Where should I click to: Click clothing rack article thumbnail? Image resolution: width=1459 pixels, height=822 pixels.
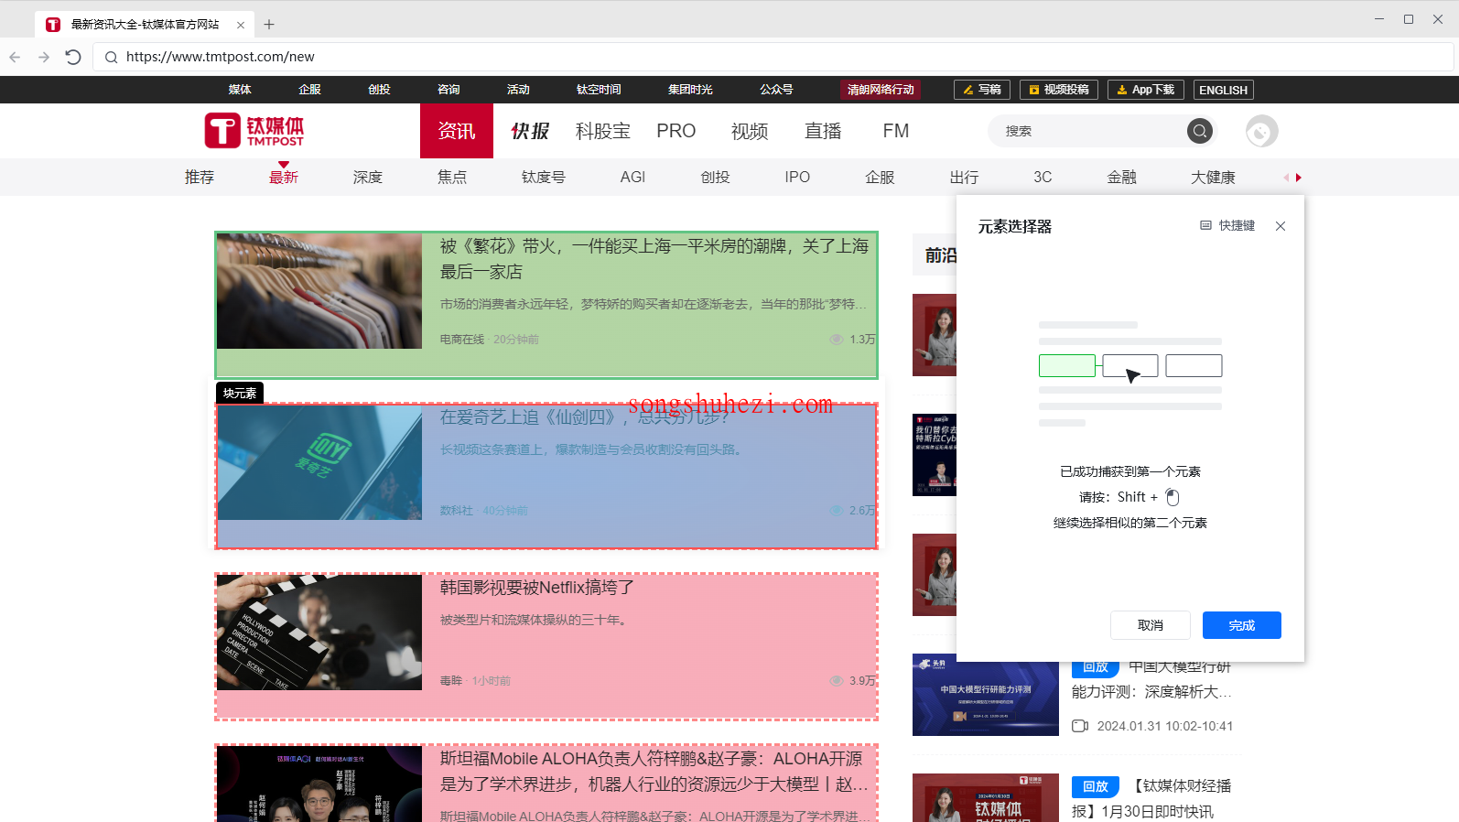[x=319, y=291]
